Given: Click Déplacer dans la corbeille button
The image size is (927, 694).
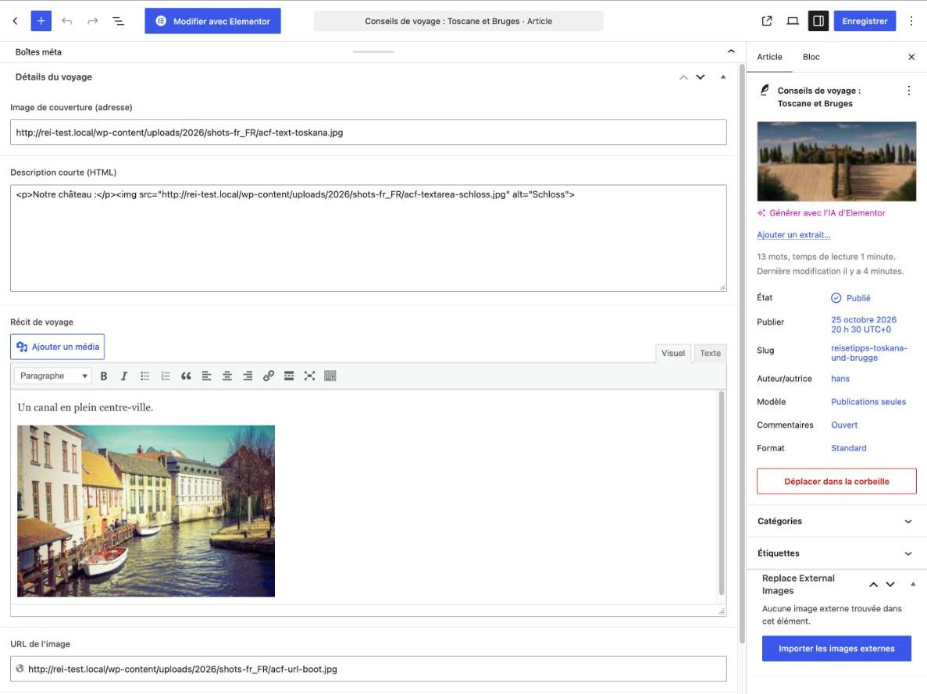Looking at the screenshot, I should pyautogui.click(x=836, y=481).
